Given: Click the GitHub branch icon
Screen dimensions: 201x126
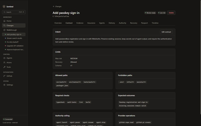Looking at the screenshot, I should coord(4,76).
